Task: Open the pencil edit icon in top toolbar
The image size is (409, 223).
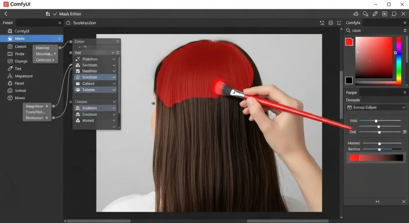Action: point(375,14)
